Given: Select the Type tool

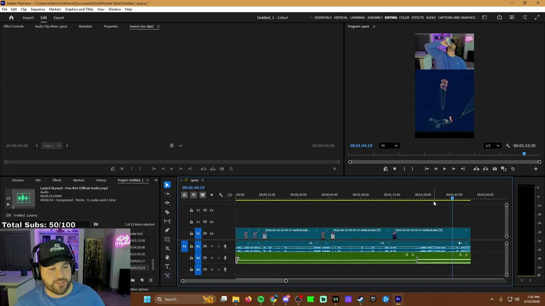Looking at the screenshot, I should tap(167, 266).
